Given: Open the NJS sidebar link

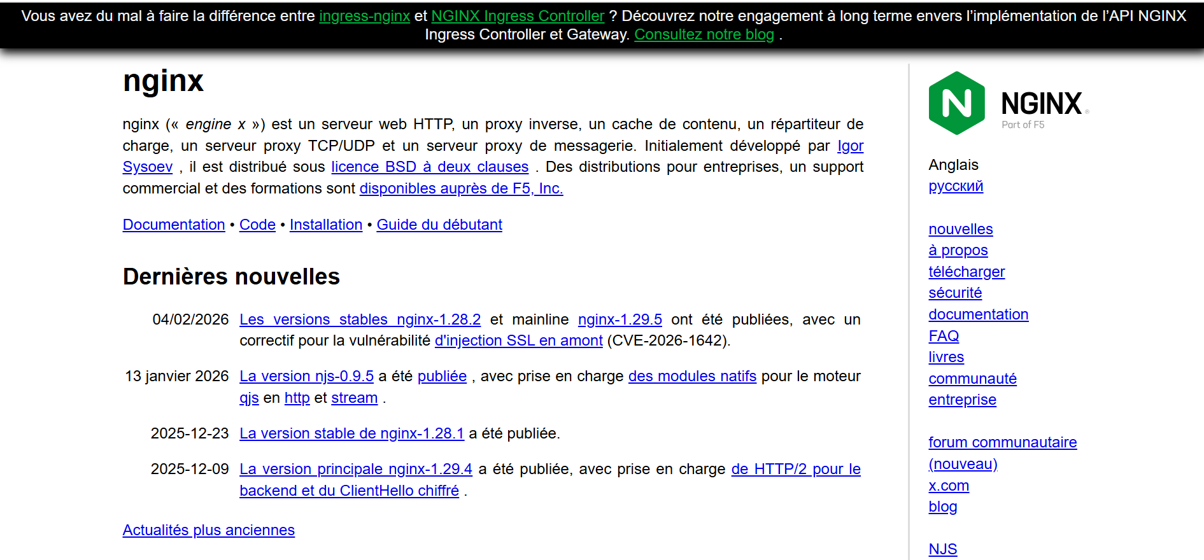Looking at the screenshot, I should (942, 549).
